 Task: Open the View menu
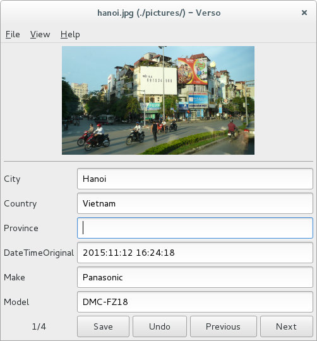40,34
